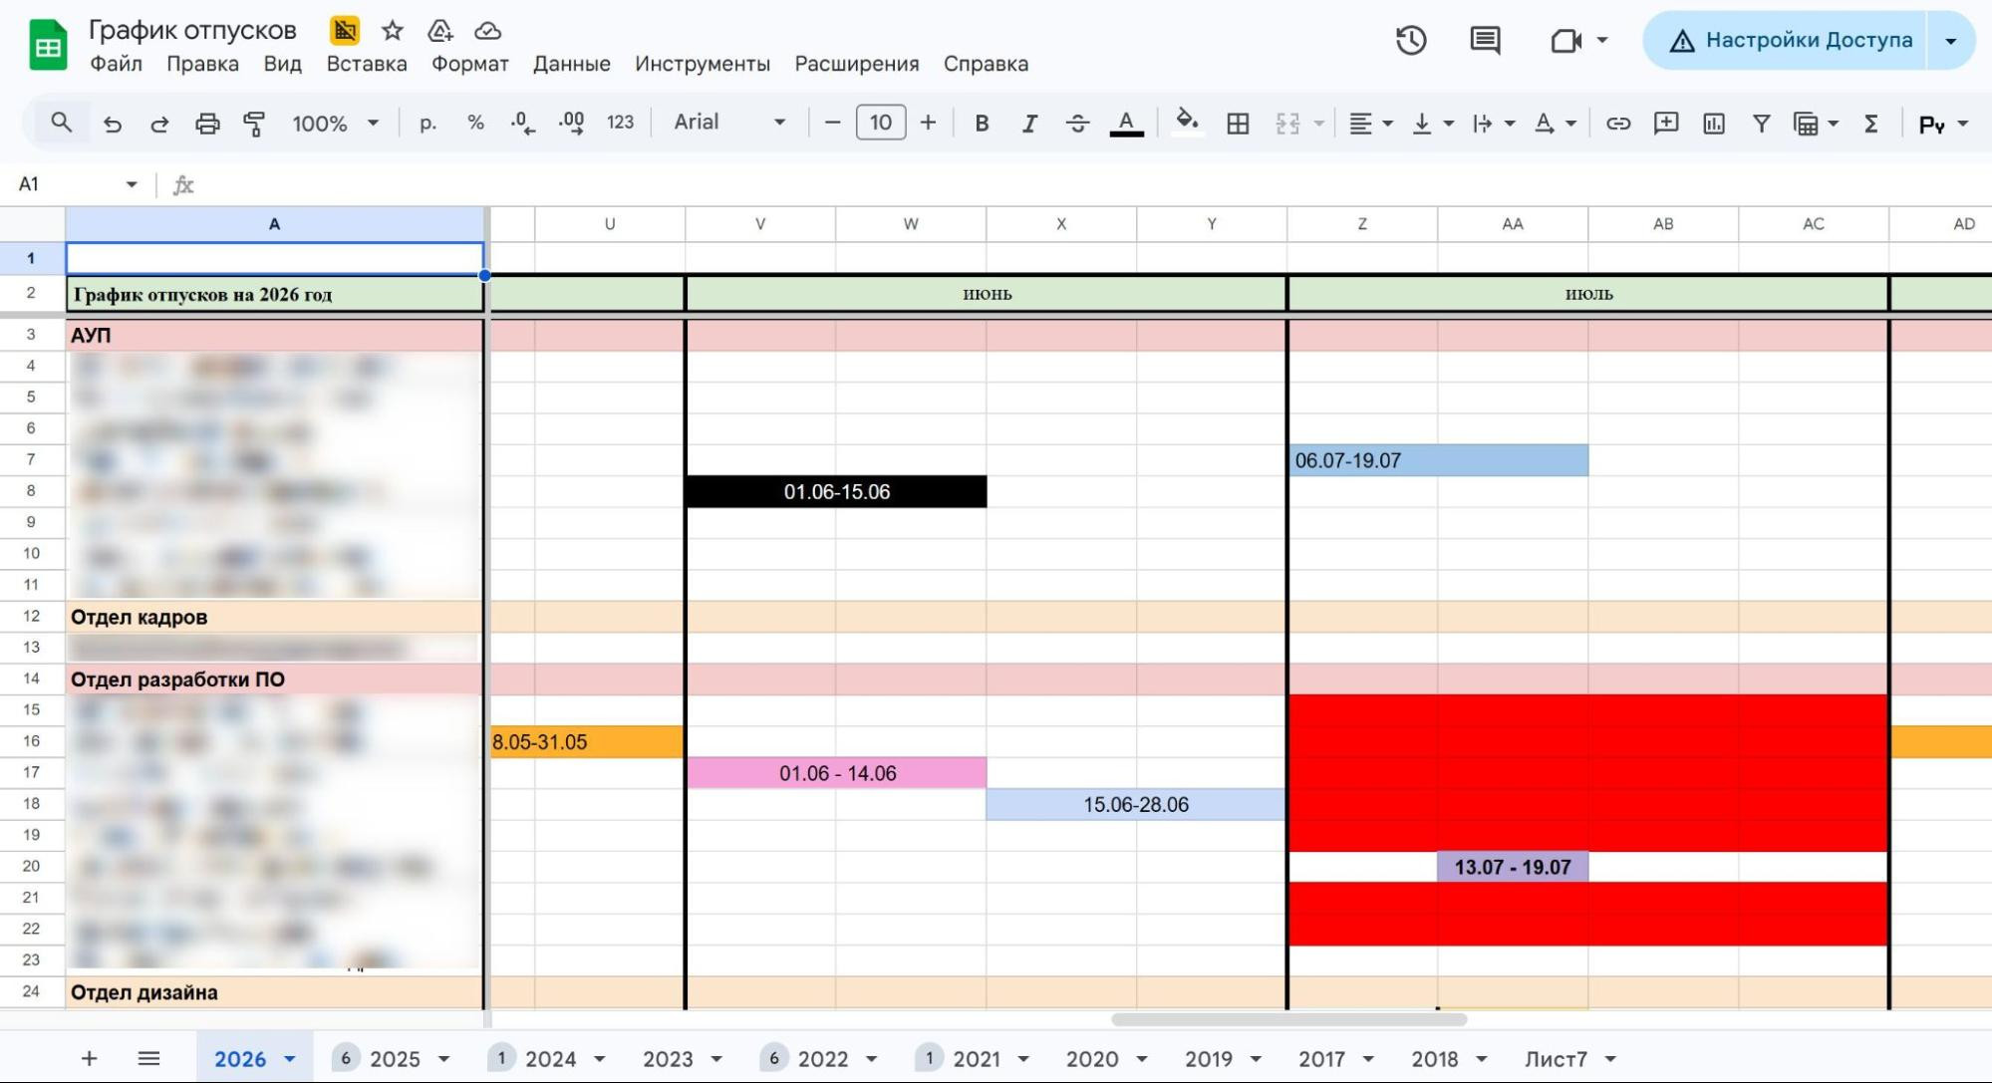Switch to the 2024 sheet tab

click(550, 1059)
